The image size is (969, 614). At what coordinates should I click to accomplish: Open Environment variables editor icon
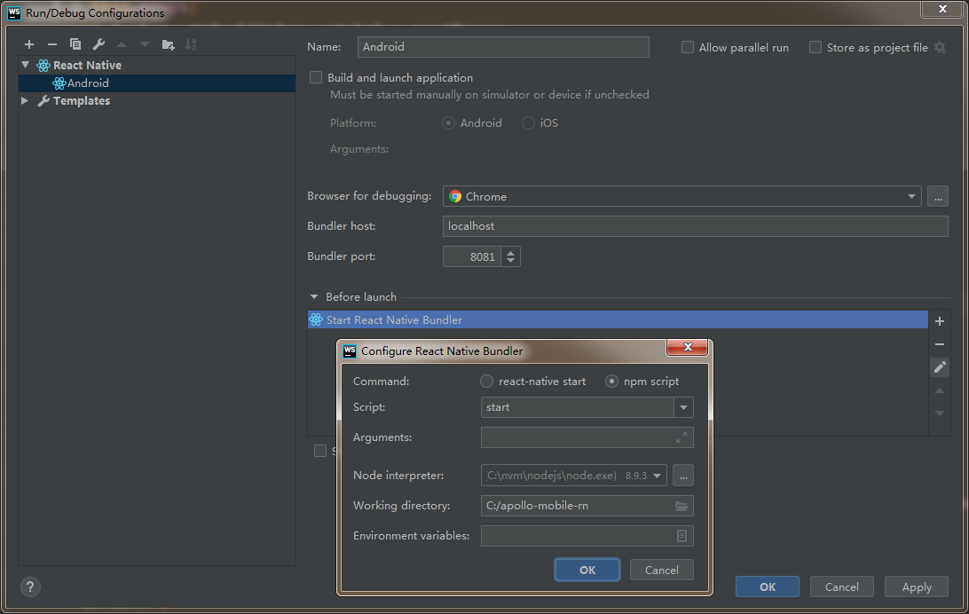click(681, 536)
